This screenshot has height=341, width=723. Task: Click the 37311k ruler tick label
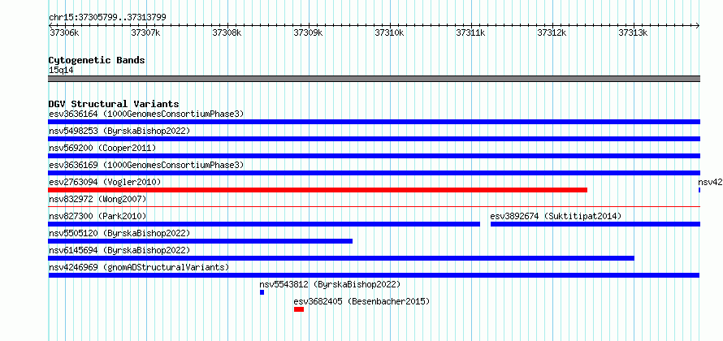pyautogui.click(x=470, y=32)
